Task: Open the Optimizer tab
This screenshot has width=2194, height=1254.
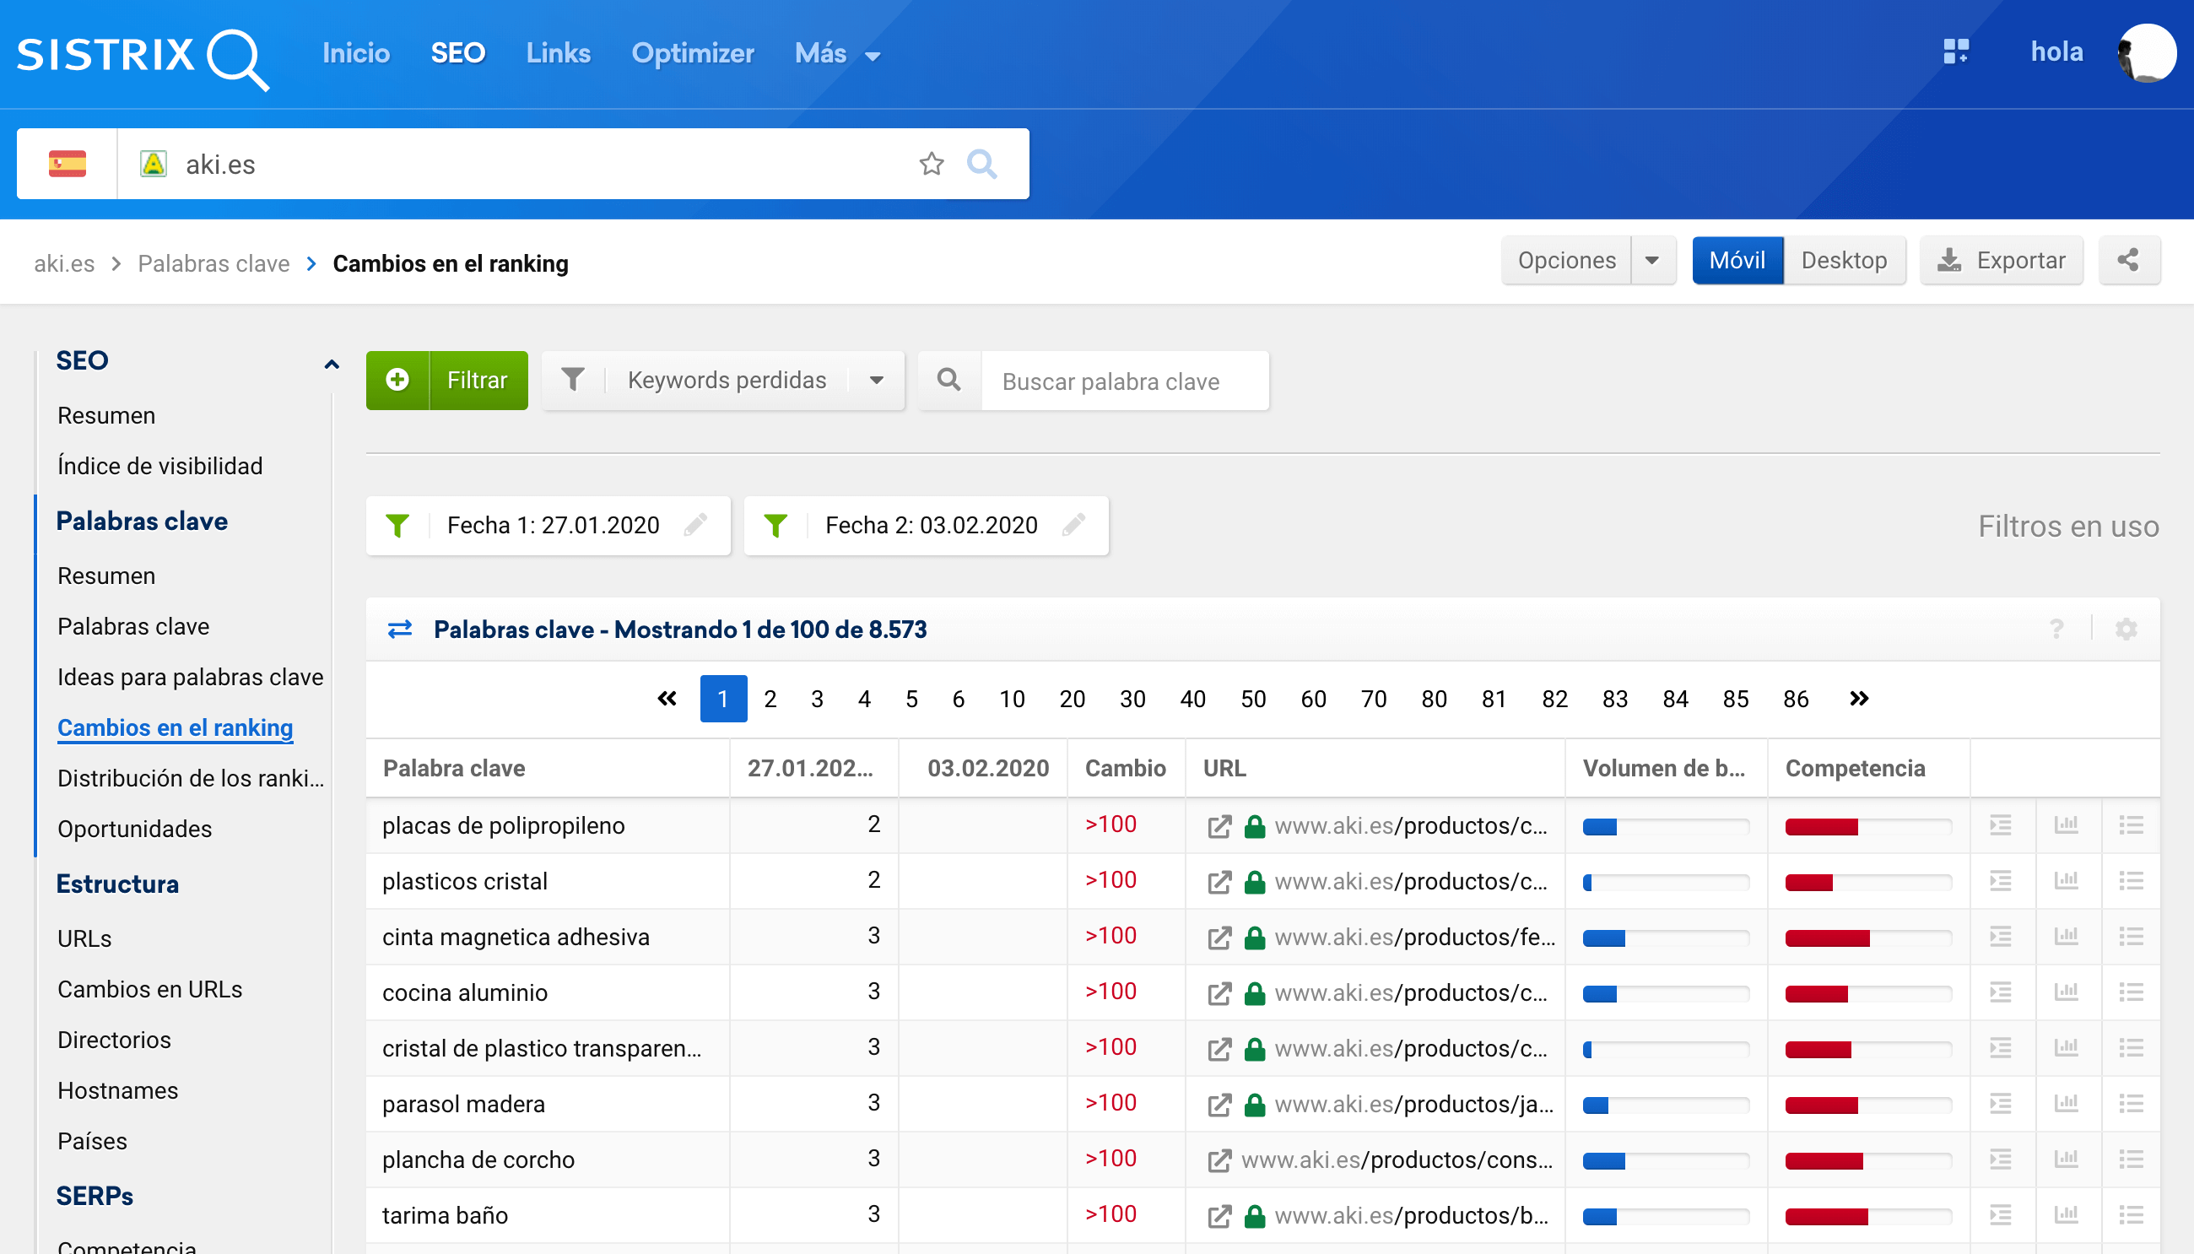Action: [692, 53]
